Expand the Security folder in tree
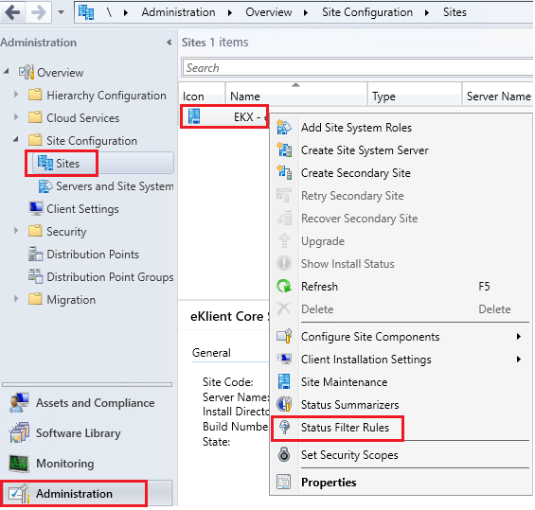The image size is (535, 510). (16, 231)
